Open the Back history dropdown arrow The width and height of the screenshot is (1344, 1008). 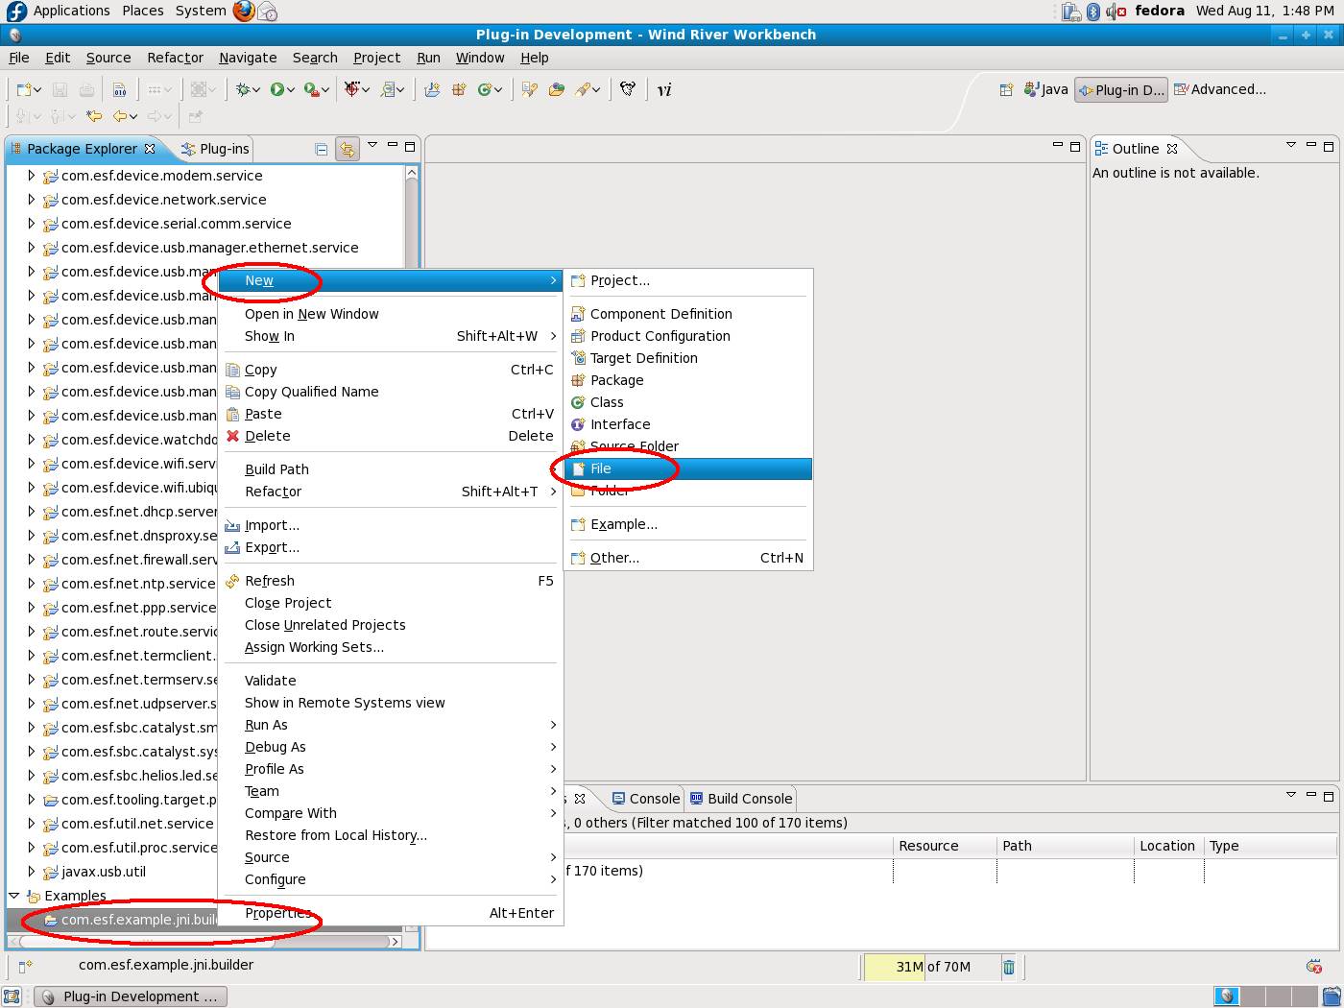[x=133, y=117]
